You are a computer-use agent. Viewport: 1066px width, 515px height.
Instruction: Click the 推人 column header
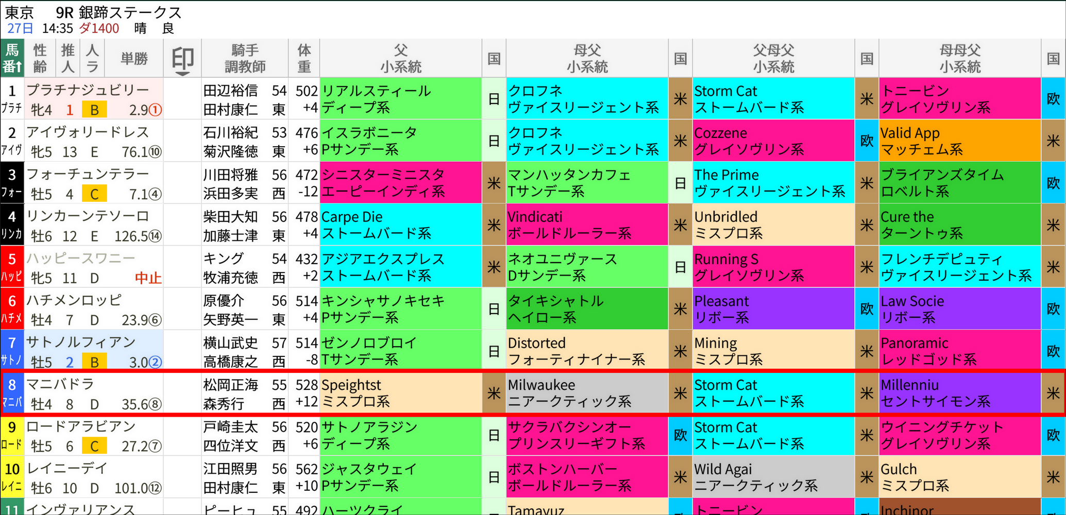[67, 58]
